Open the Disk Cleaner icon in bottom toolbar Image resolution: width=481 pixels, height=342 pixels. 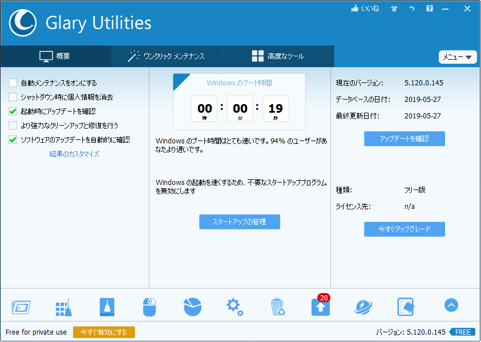[21, 307]
